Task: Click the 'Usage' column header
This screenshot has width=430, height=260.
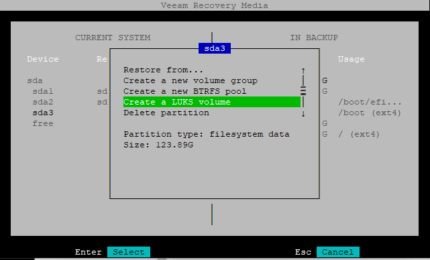Action: 352,59
